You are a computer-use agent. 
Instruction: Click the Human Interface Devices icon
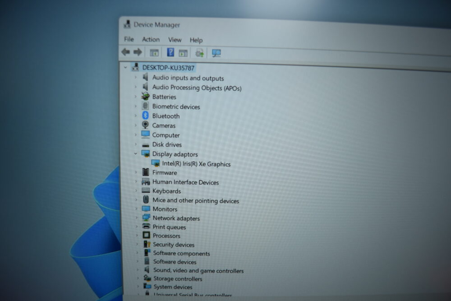[146, 181]
